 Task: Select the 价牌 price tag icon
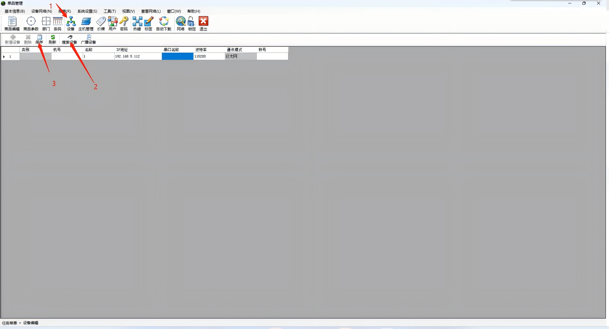(x=101, y=24)
